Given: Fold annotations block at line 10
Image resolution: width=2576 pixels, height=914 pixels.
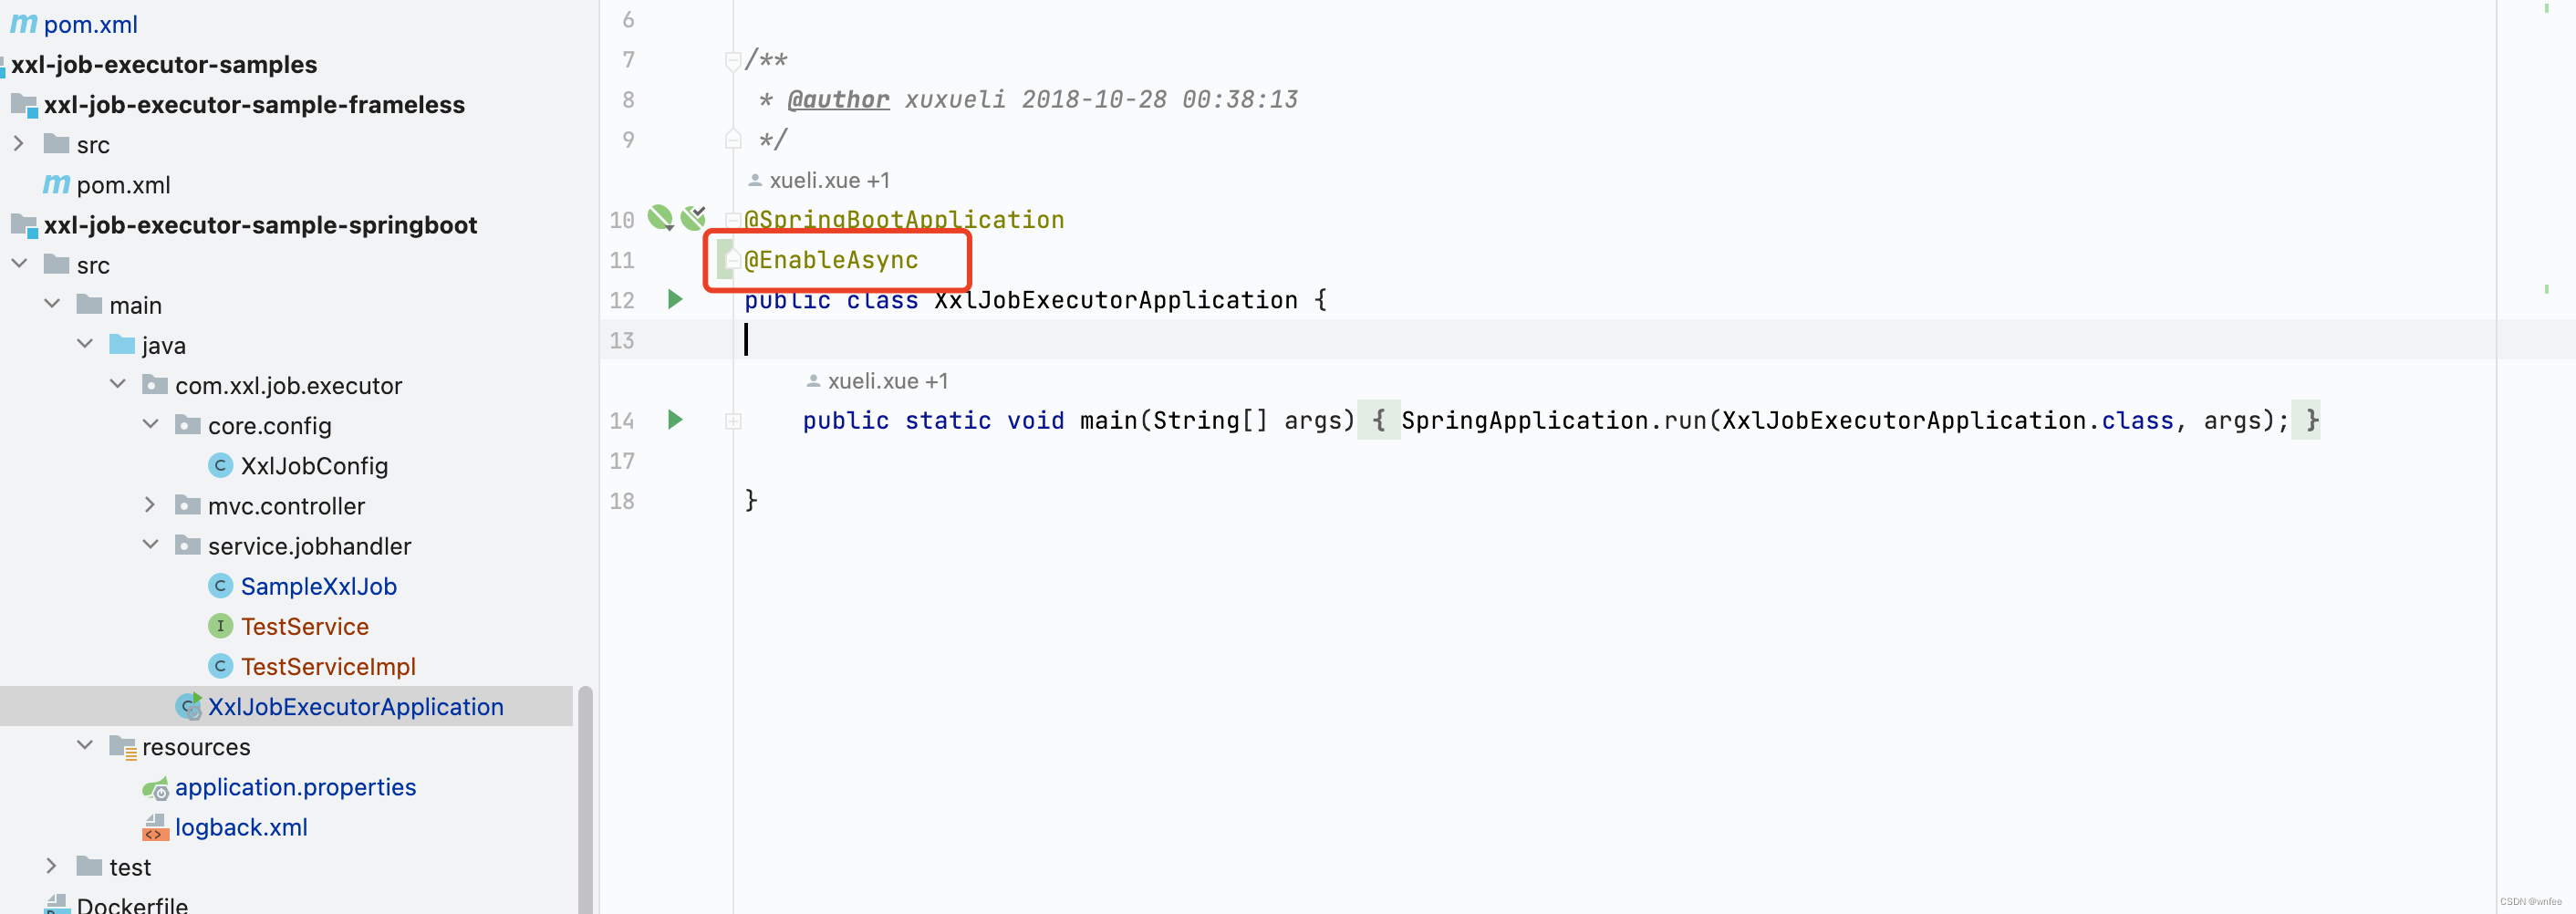Looking at the screenshot, I should [x=732, y=219].
